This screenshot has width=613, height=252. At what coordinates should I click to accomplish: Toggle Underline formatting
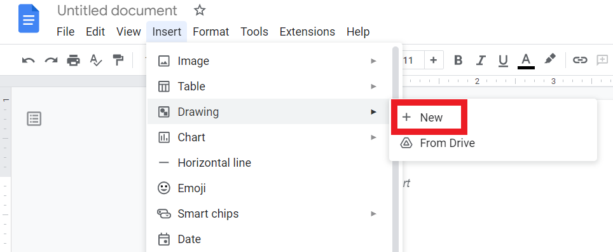tap(503, 60)
